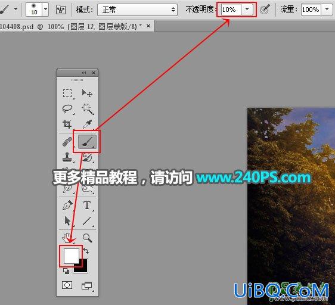Expand the brush preset dropdown arrow
Viewport: 335px width, 305px height.
[x=45, y=10]
